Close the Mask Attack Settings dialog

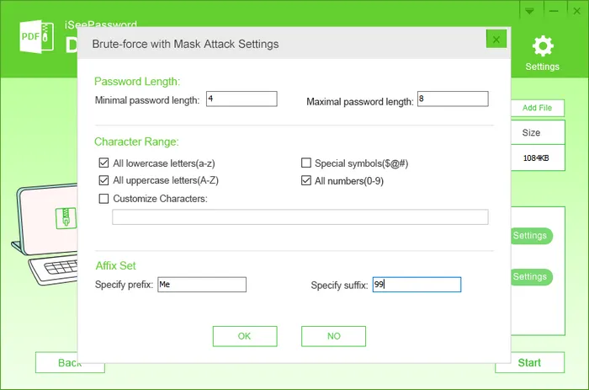pos(496,39)
